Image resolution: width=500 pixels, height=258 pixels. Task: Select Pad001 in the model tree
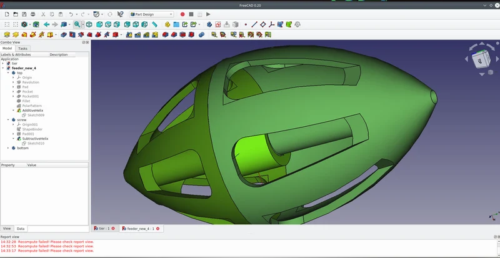(x=28, y=134)
